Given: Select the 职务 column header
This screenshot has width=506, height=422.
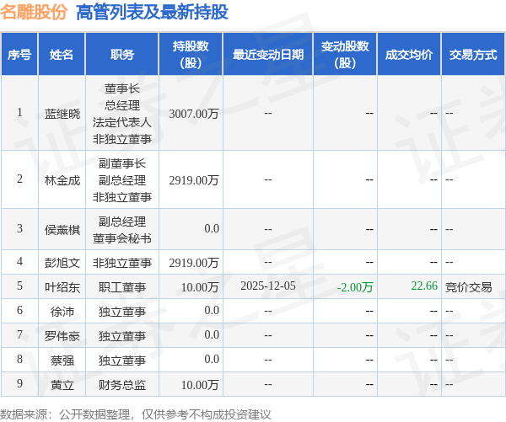Looking at the screenshot, I should pyautogui.click(x=122, y=54).
